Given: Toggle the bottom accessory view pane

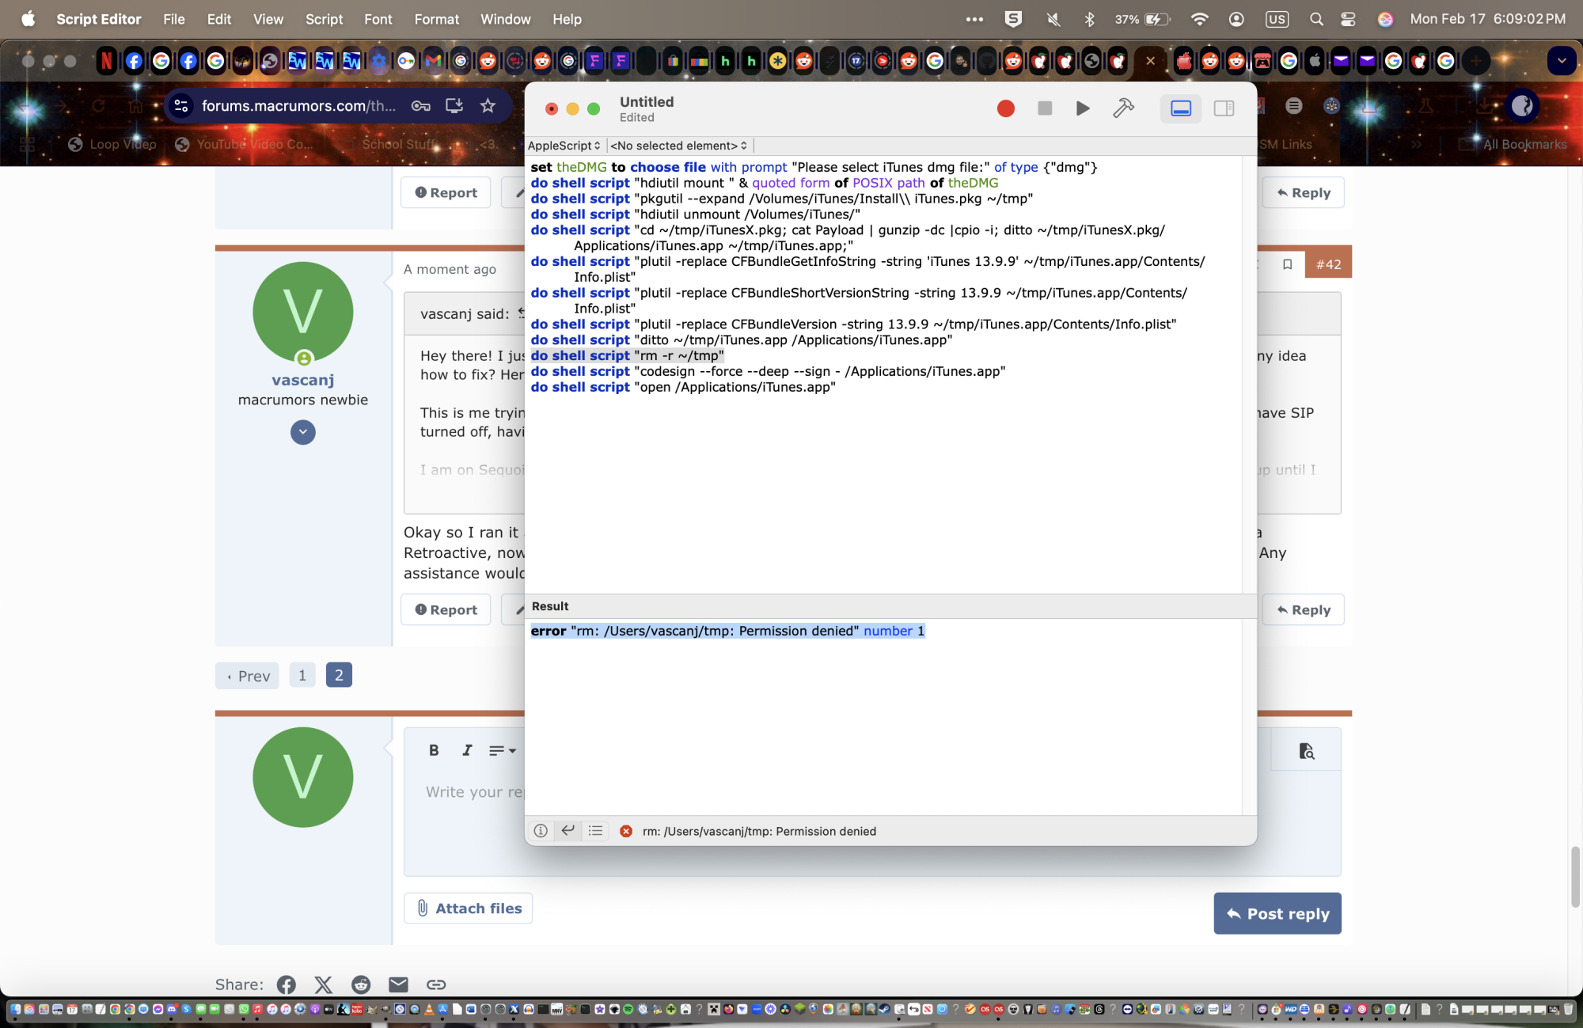Looking at the screenshot, I should click(x=1180, y=108).
